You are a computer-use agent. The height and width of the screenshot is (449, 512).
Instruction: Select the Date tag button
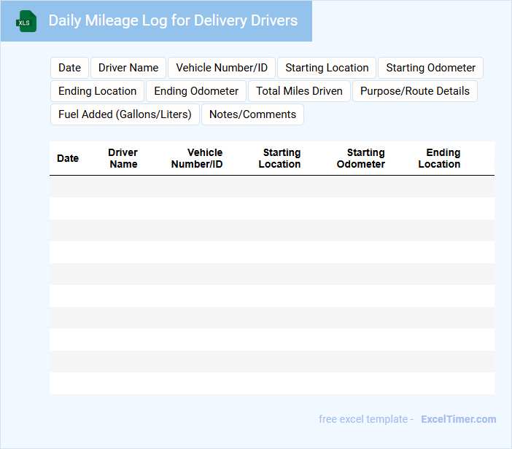(x=69, y=68)
